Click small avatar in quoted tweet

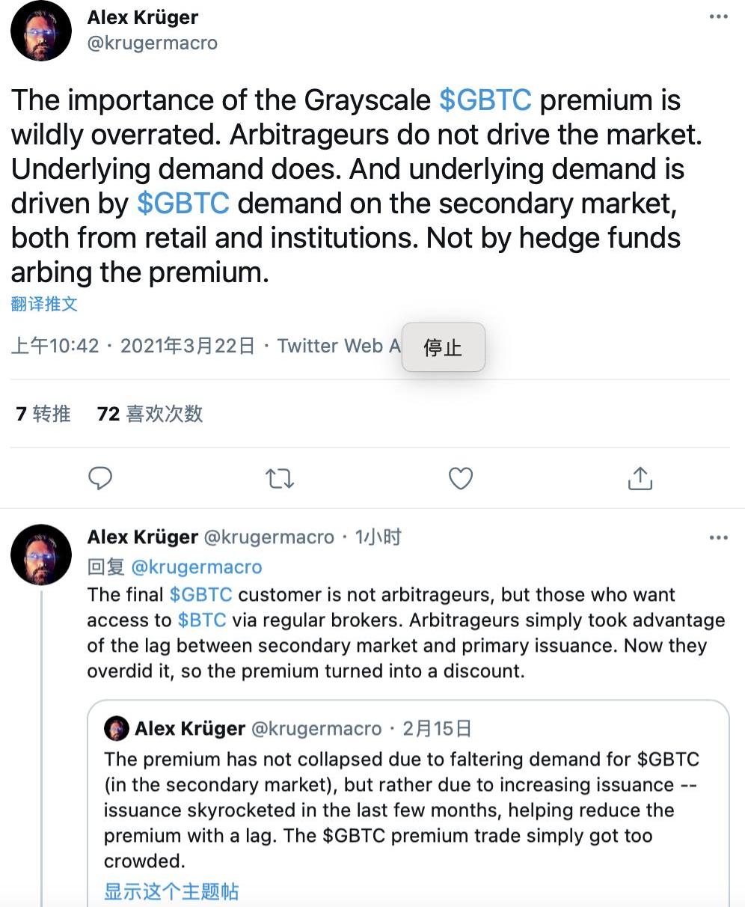(117, 728)
